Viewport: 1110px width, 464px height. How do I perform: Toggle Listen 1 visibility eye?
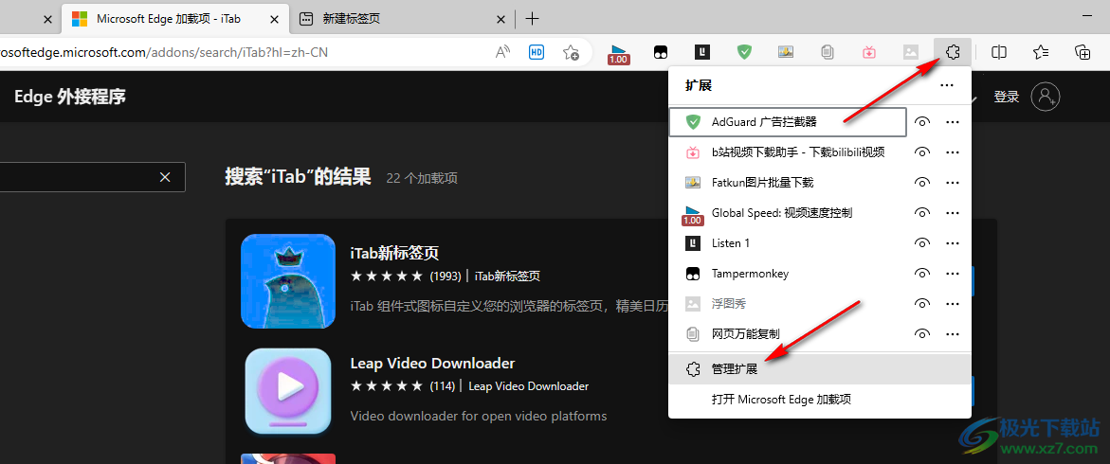921,243
